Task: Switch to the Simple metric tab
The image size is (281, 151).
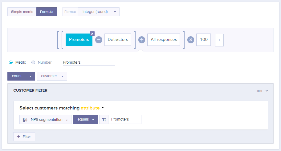Action: pyautogui.click(x=22, y=12)
